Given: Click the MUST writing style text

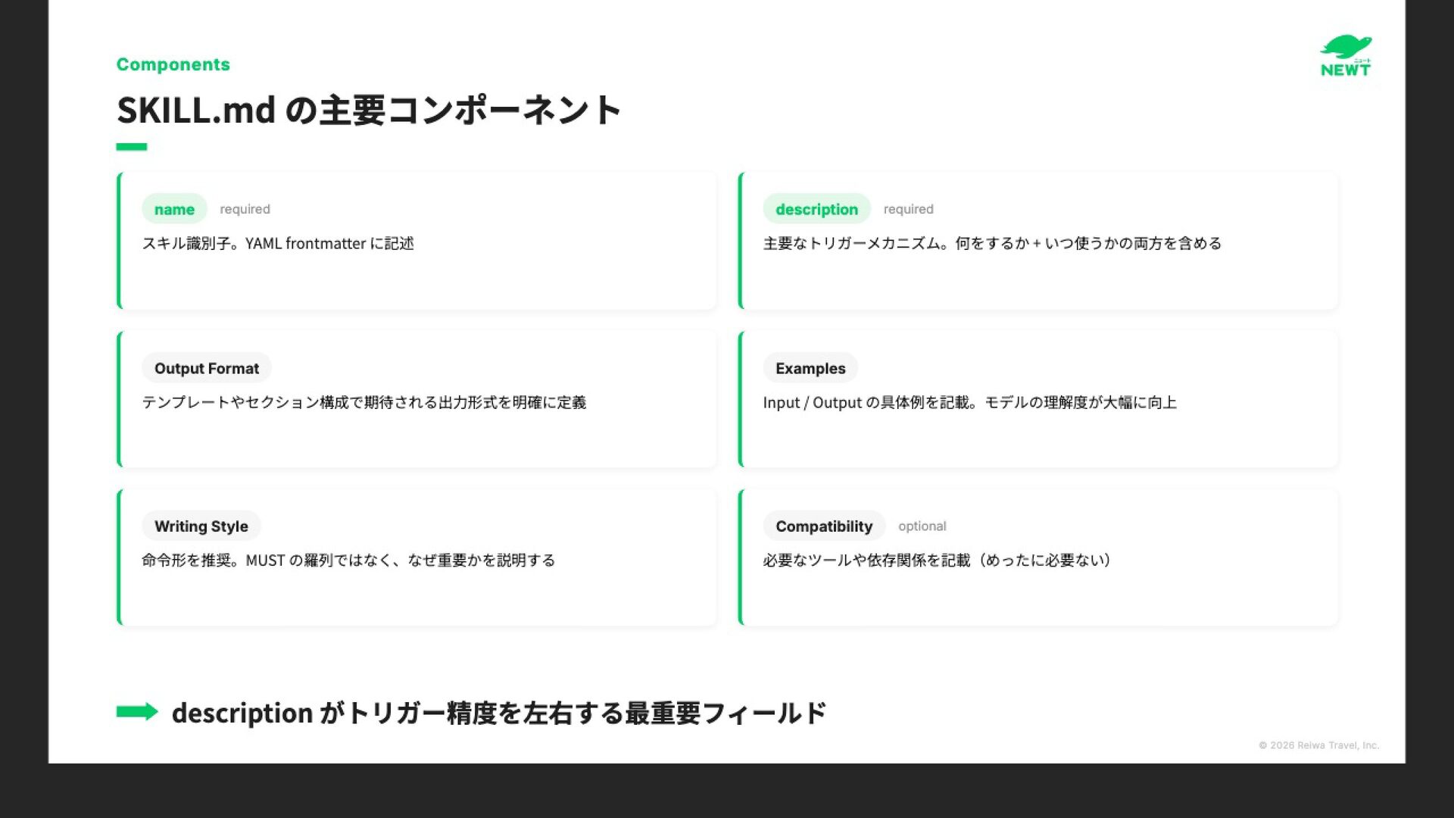Looking at the screenshot, I should (348, 560).
